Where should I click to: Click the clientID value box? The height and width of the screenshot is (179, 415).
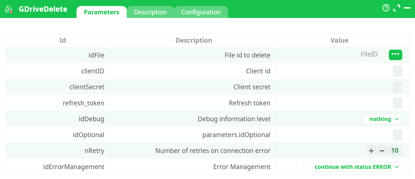(398, 71)
